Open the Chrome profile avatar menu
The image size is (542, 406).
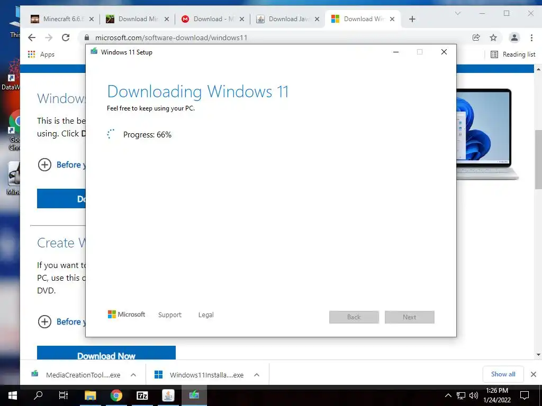514,38
